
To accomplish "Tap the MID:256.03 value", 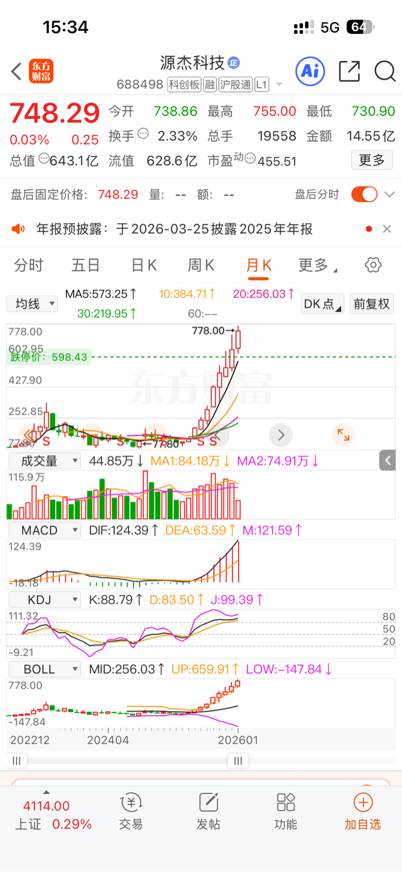I will pyautogui.click(x=127, y=669).
